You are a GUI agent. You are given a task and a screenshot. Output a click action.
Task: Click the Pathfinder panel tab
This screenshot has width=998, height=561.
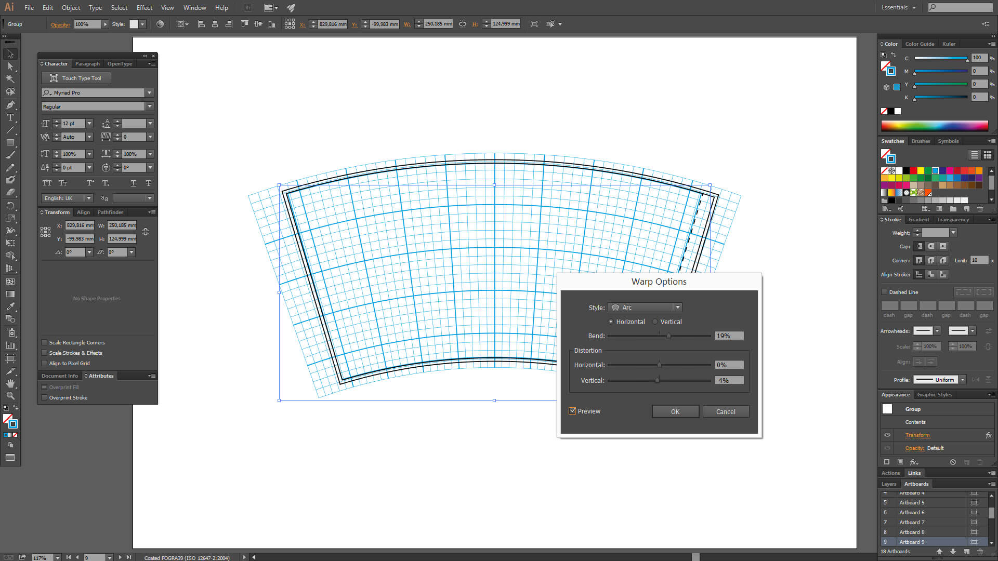[110, 211]
